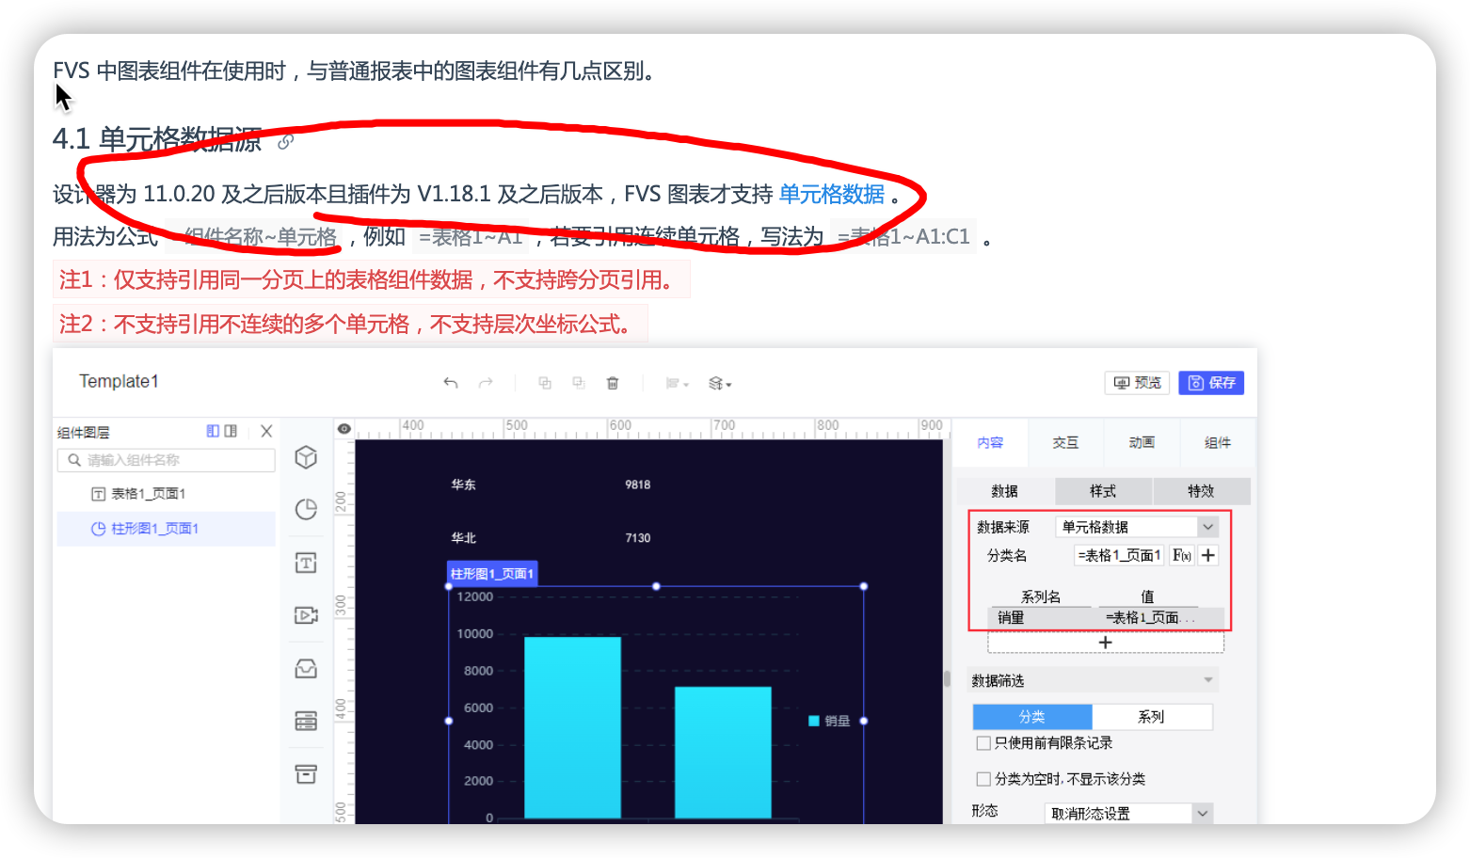Click the 华东 cell in the canvas table
This screenshot has height=858, width=1470.
point(464,485)
